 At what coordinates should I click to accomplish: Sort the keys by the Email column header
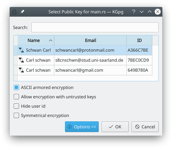(x=90, y=40)
